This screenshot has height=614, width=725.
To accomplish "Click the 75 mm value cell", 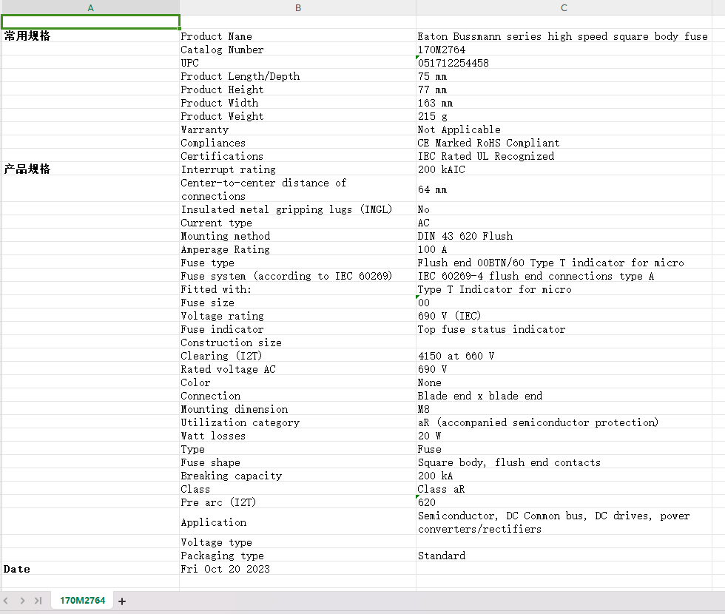I will coord(564,76).
